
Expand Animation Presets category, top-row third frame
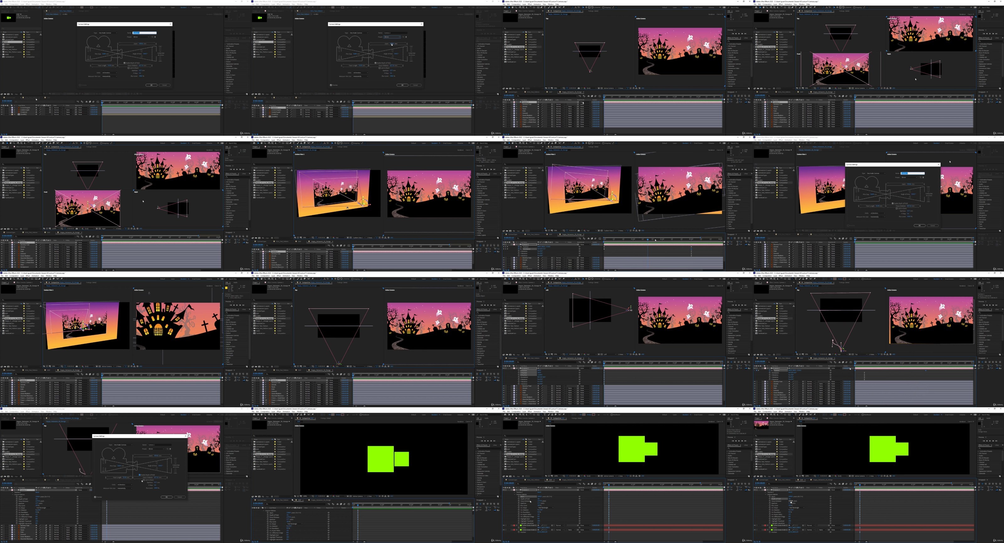point(727,44)
